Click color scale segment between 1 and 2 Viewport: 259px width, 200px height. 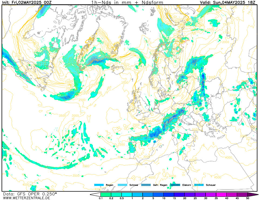point(137,194)
